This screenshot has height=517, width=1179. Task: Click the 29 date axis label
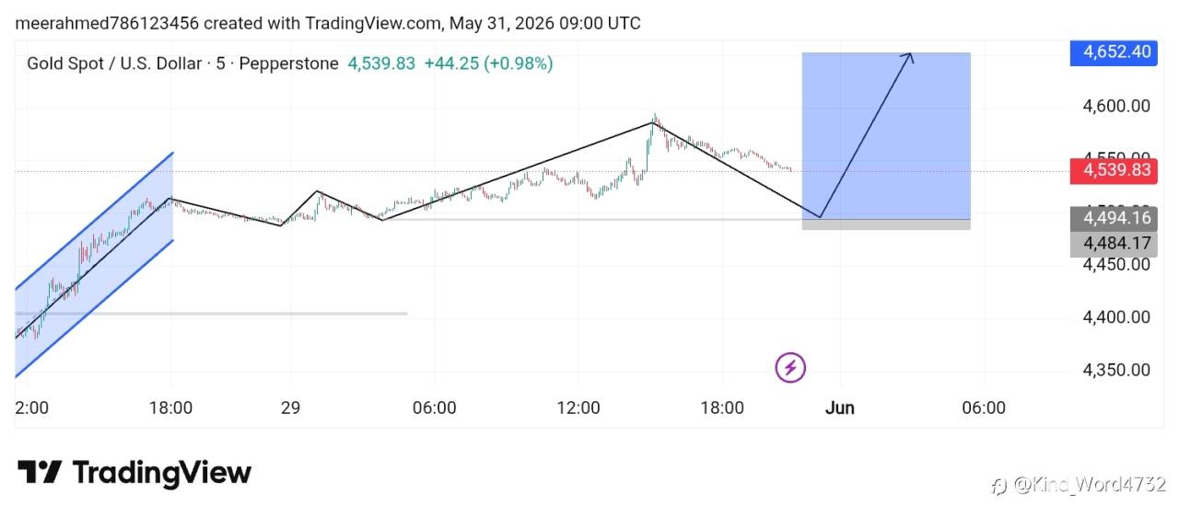(x=290, y=408)
